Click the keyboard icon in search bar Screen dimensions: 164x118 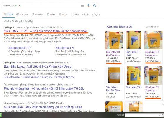point(82,6)
